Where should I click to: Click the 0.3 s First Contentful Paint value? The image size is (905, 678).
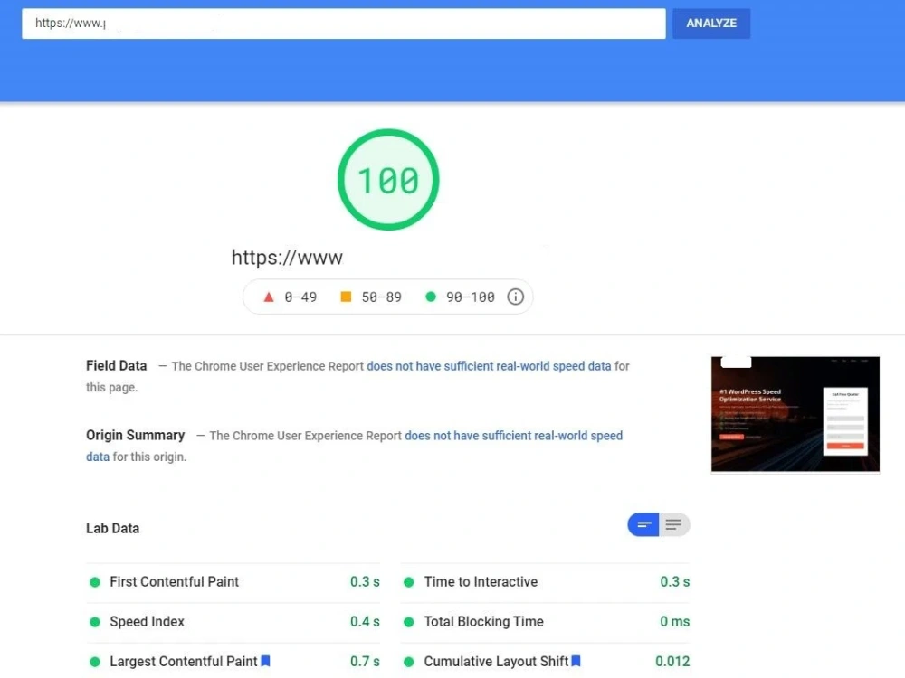365,581
